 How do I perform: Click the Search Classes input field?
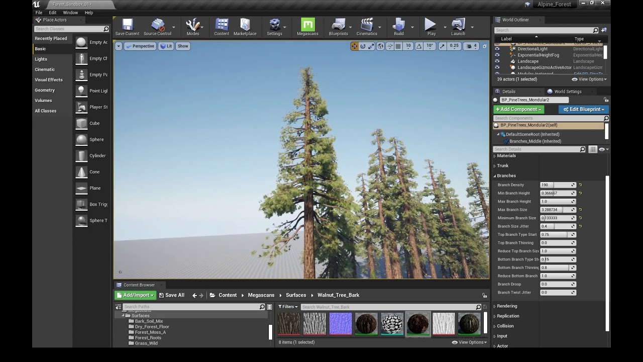pyautogui.click(x=71, y=29)
